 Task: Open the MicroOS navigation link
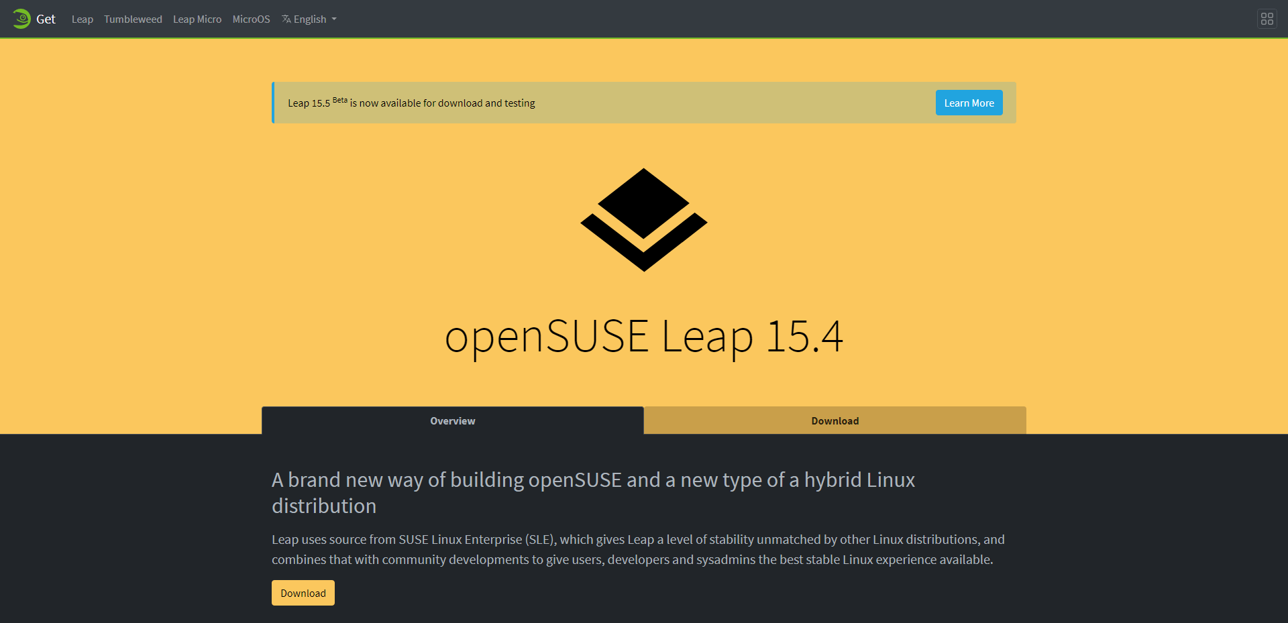point(252,19)
